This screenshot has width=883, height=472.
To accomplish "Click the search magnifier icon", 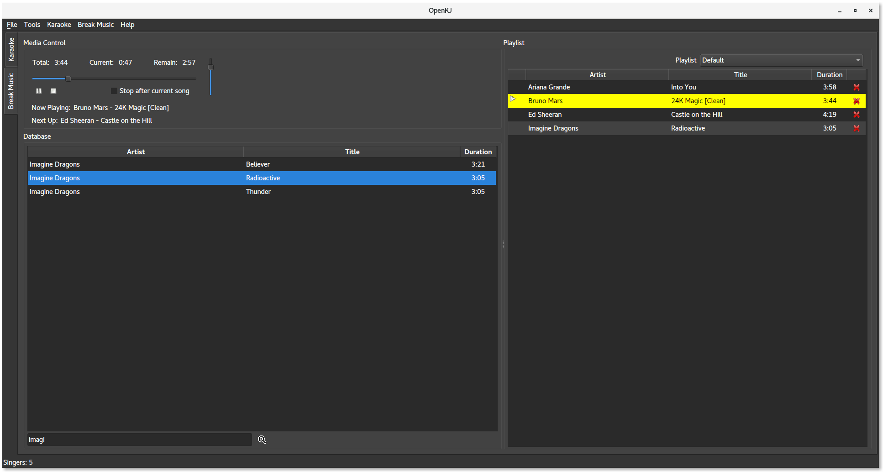I will tap(262, 440).
